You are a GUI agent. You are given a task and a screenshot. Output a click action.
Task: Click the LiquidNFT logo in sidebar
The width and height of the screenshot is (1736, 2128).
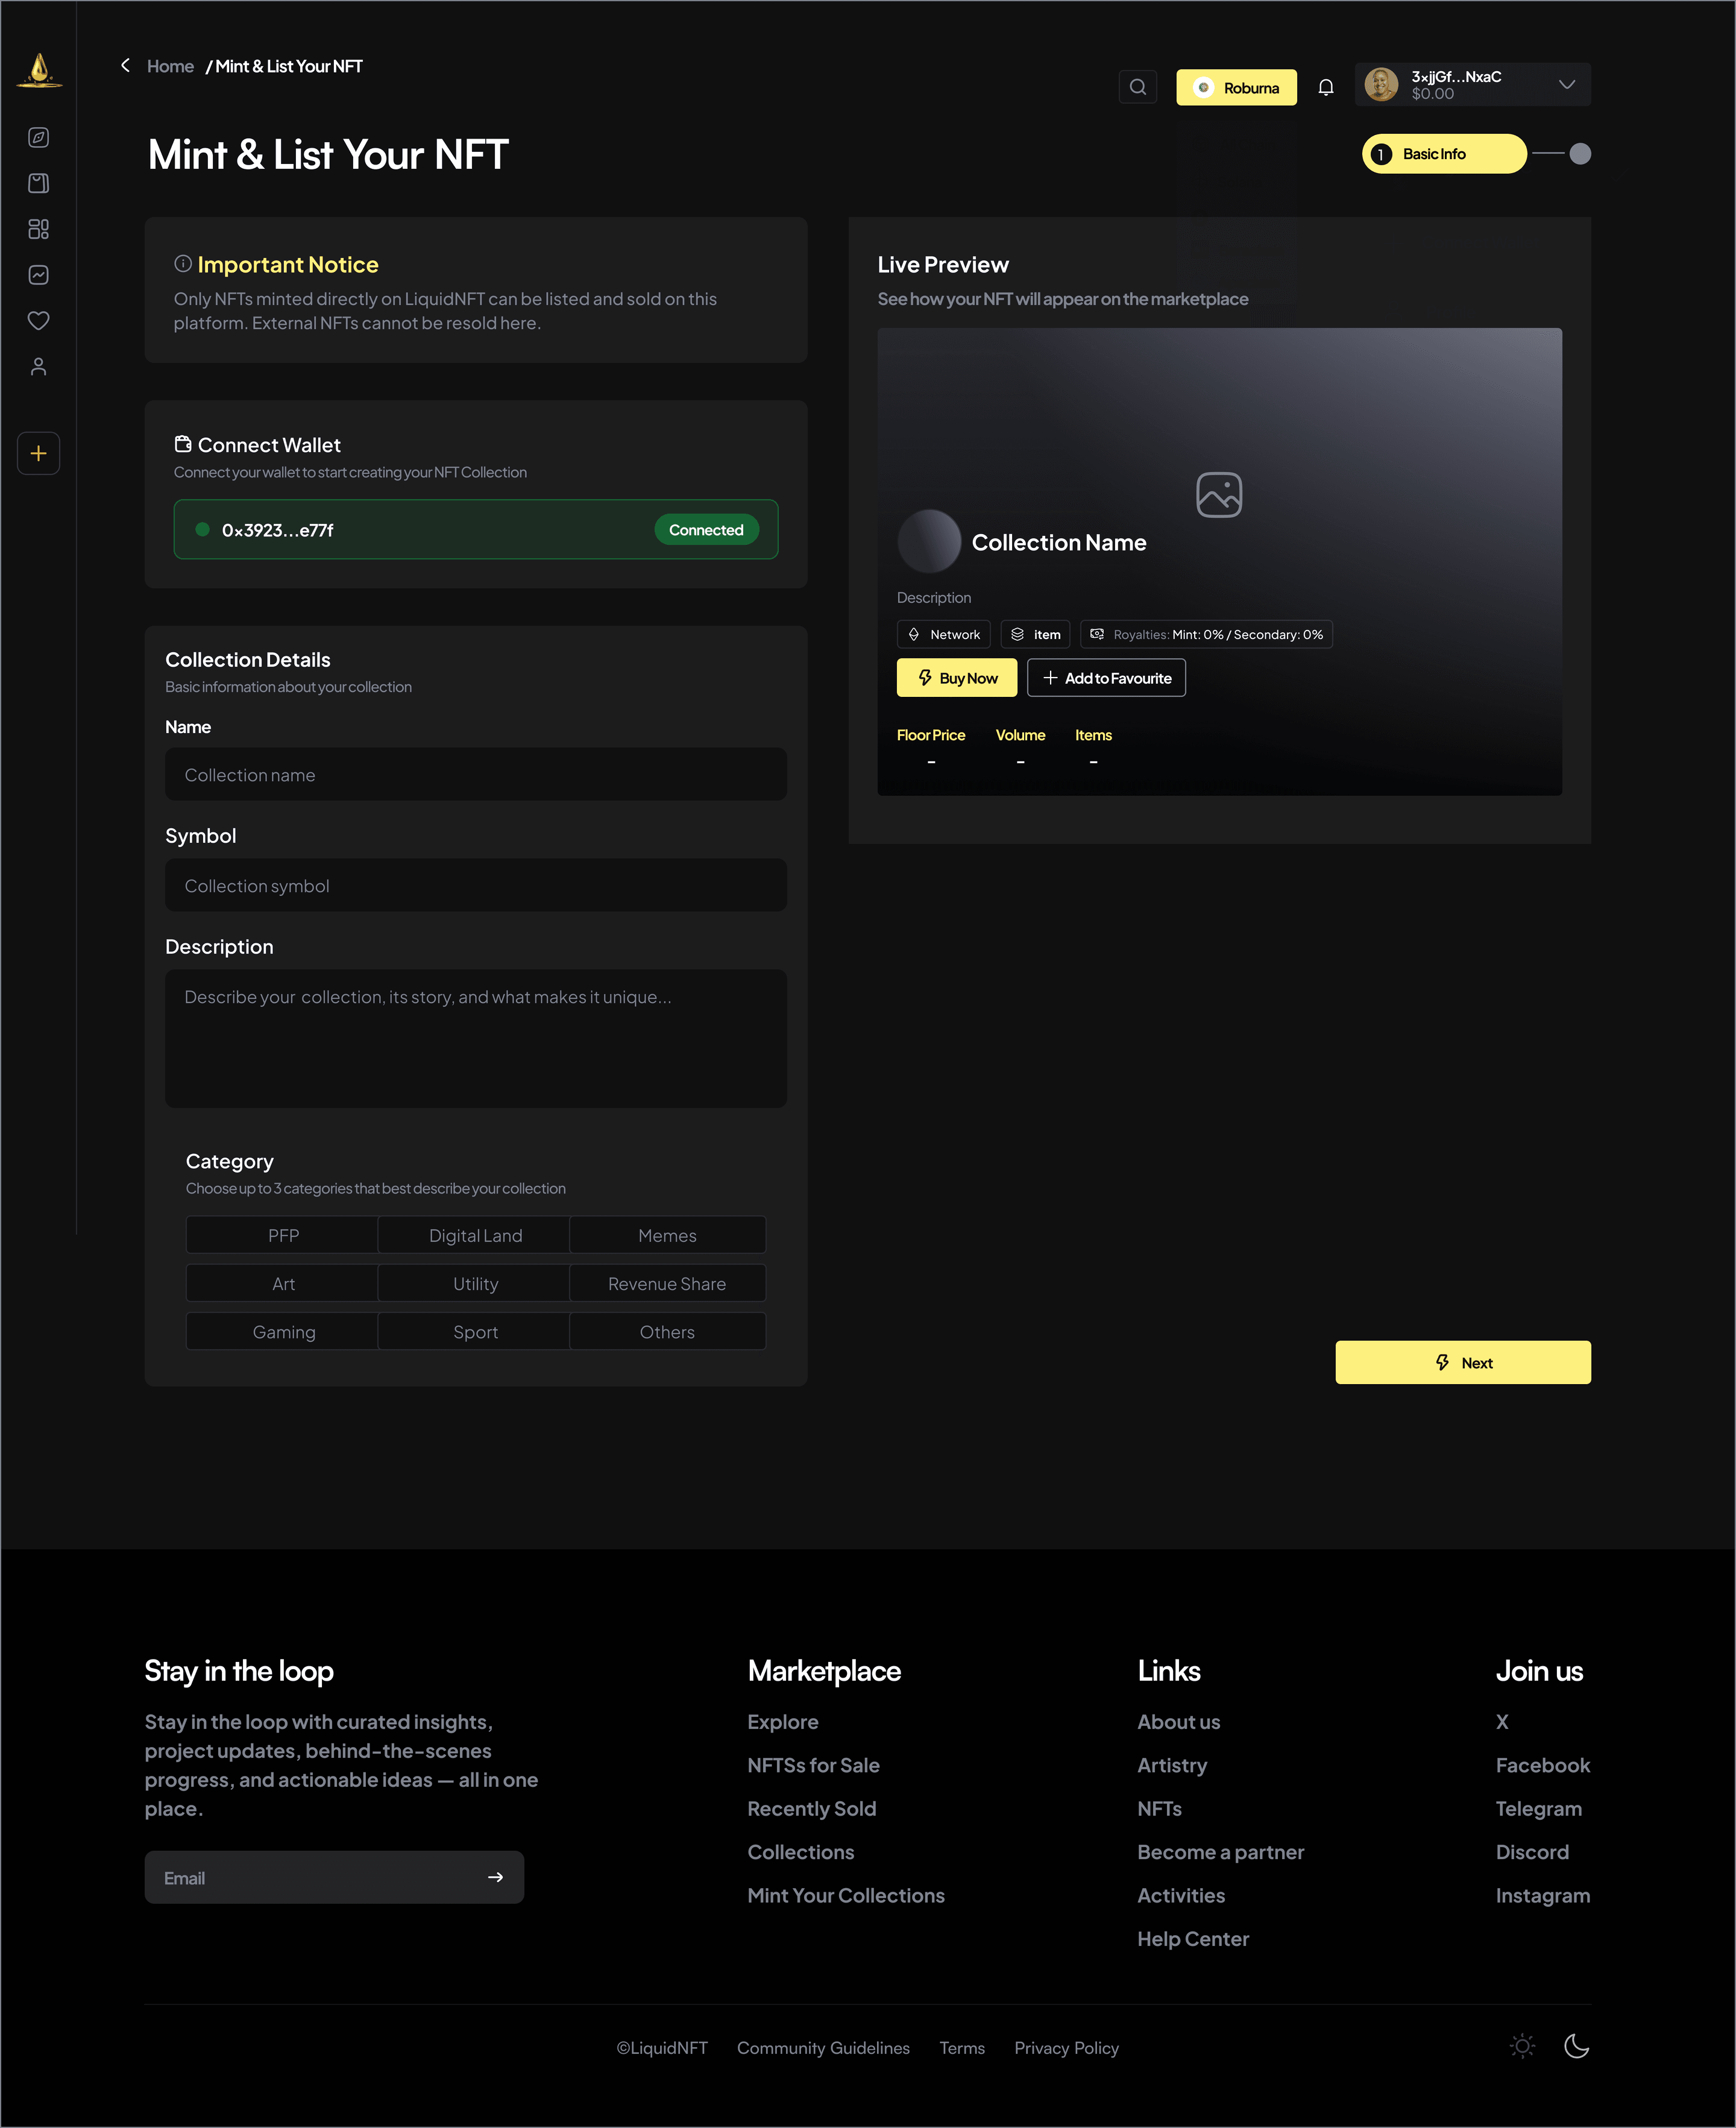(39, 70)
